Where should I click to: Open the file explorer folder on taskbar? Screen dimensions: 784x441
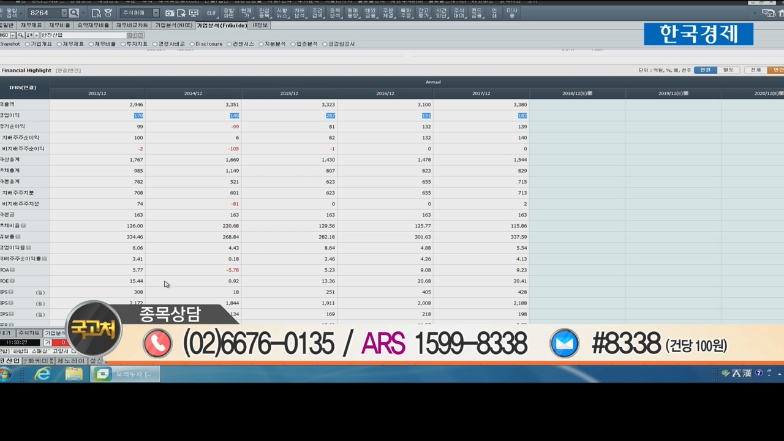coord(74,374)
